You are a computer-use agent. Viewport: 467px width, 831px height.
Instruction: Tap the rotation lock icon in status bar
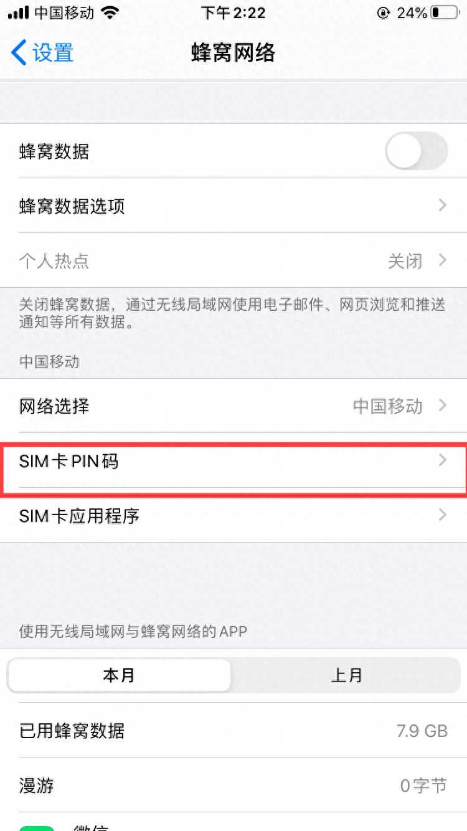click(x=383, y=12)
